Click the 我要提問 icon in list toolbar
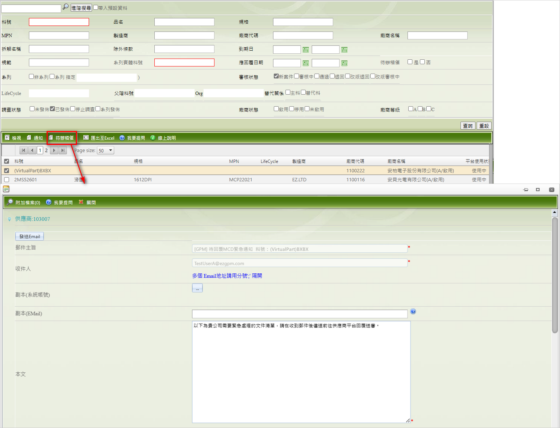This screenshot has height=428, width=560. pos(122,138)
